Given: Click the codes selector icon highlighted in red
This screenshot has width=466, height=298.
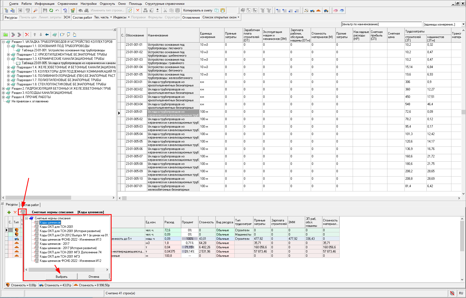Looking at the screenshot, I should (23, 212).
